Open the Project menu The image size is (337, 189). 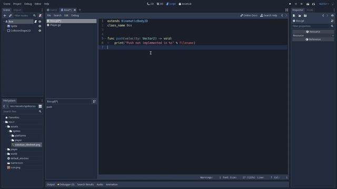[17, 4]
